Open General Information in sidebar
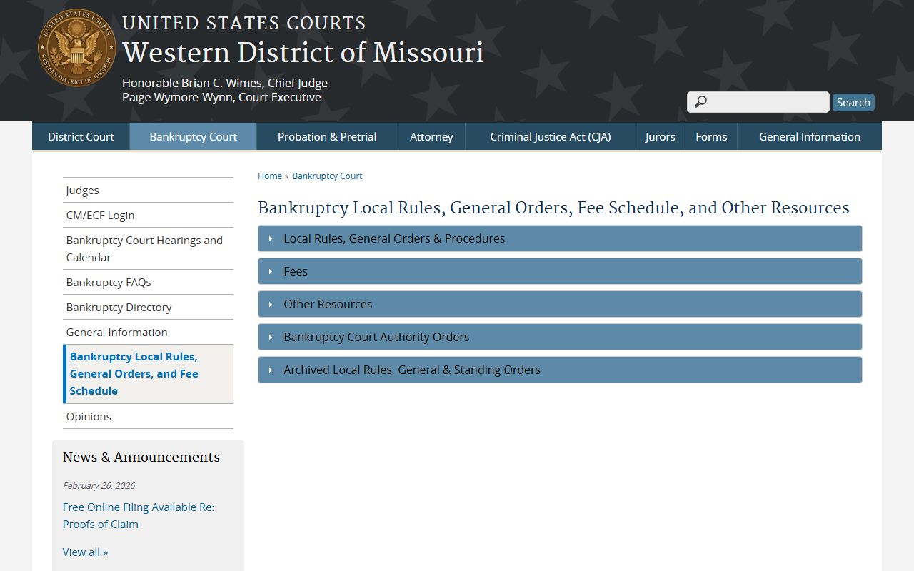 tap(148, 332)
